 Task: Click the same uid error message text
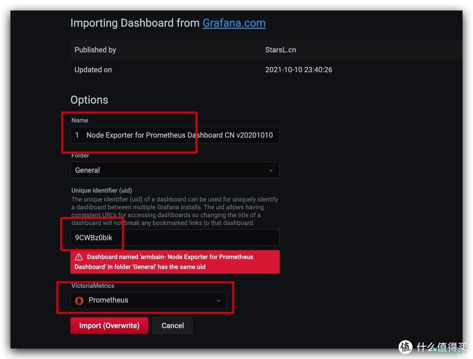click(x=164, y=262)
